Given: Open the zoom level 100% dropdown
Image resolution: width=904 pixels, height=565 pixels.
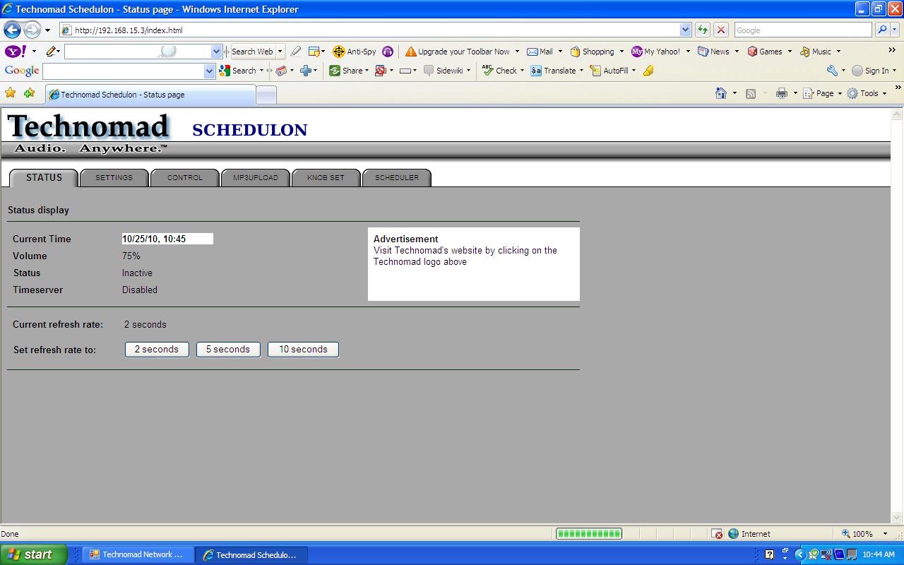Looking at the screenshot, I should point(884,534).
